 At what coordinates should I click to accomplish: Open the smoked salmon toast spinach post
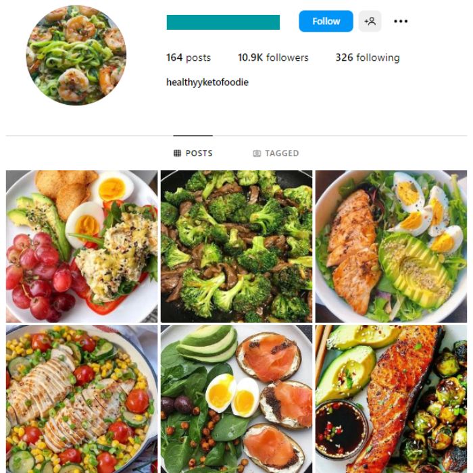click(236, 399)
